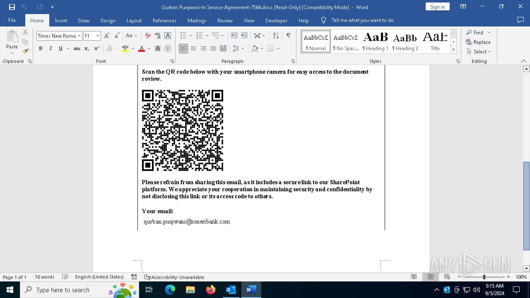Switch to the References tab
This screenshot has height=298, width=530.
pos(164,20)
